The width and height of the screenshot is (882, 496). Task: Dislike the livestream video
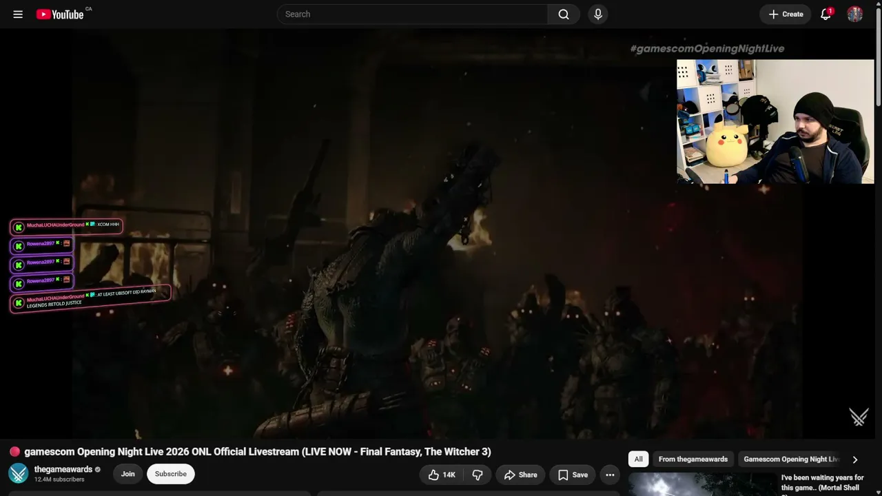click(x=478, y=475)
